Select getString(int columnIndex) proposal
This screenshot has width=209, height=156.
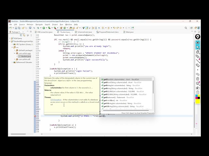tap(126, 85)
